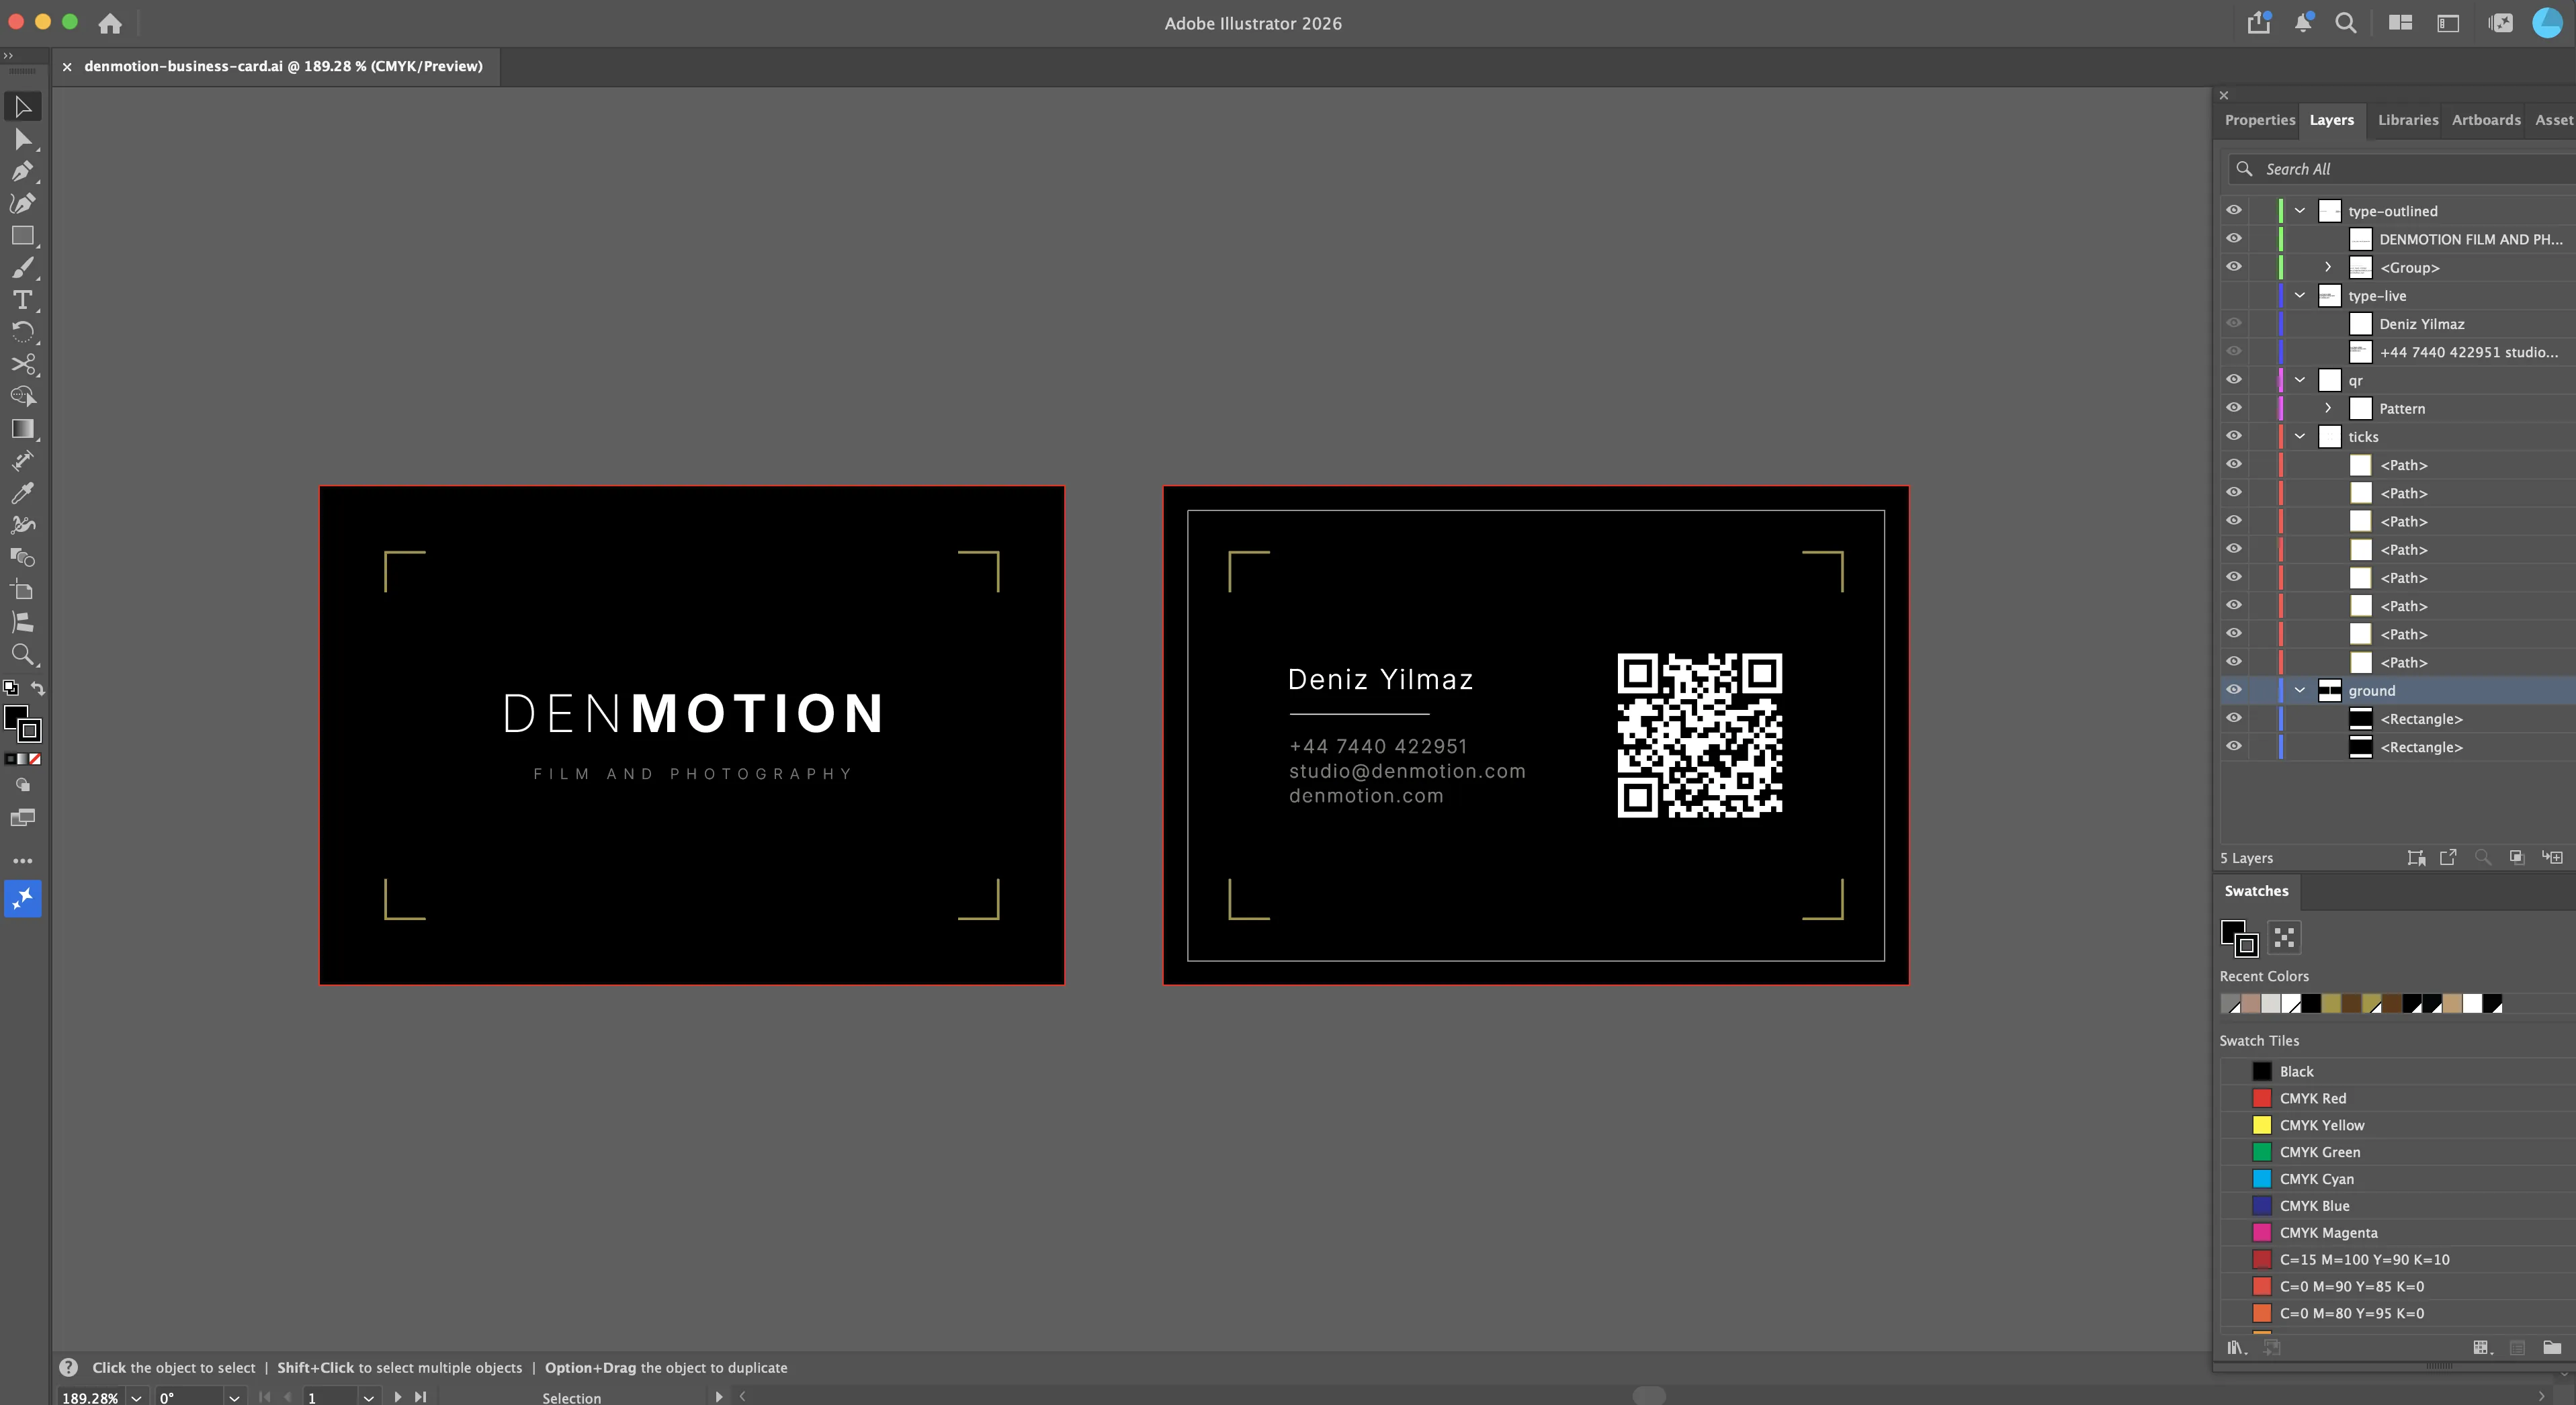This screenshot has height=1405, width=2576.
Task: Expand the <Group> item
Action: click(2328, 267)
